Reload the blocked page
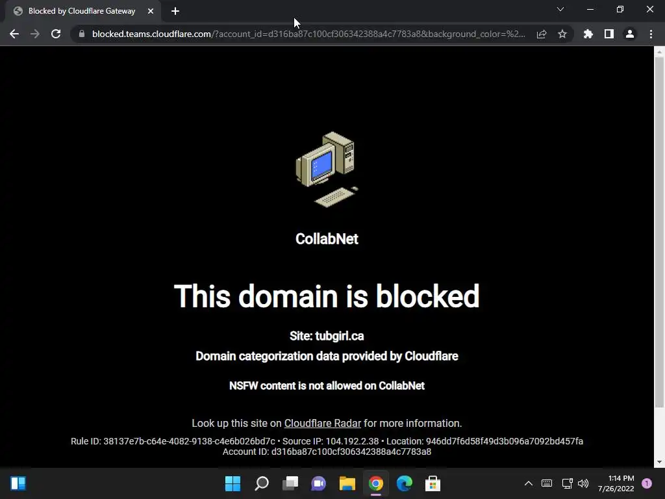The height and width of the screenshot is (499, 665). (x=56, y=34)
